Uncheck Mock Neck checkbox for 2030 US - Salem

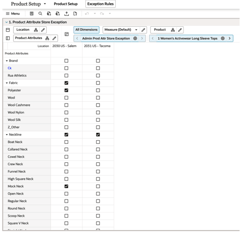[66, 186]
